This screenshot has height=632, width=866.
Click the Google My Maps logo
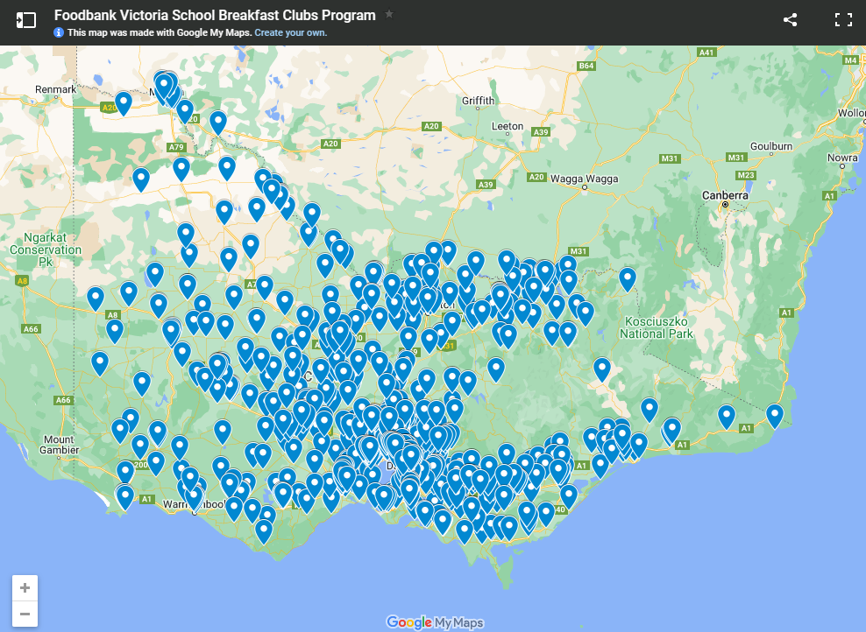(x=435, y=622)
